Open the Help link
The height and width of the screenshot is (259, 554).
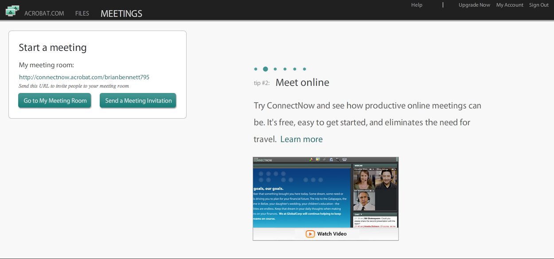(x=417, y=5)
